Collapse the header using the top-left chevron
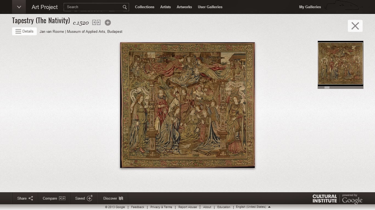Viewport: 375px width, 210px height. pos(19,7)
